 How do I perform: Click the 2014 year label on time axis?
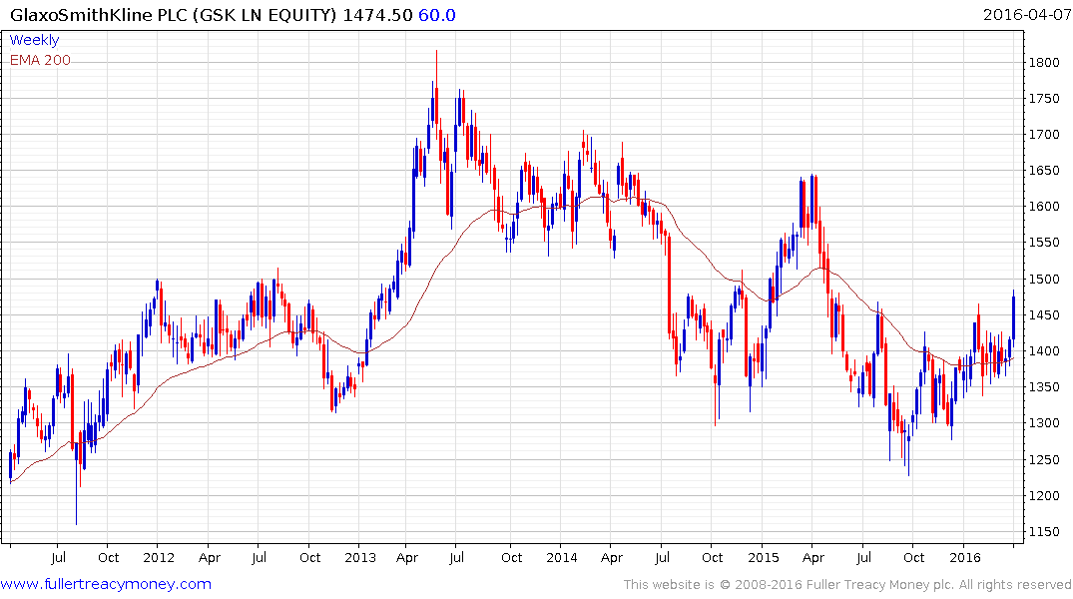tap(562, 557)
